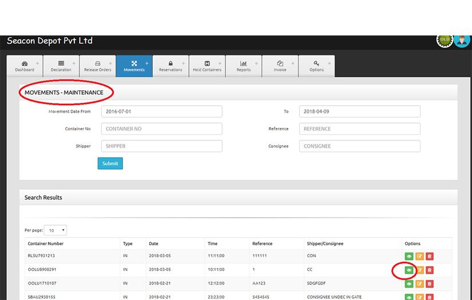The image size is (472, 300).
Task: Expand the plus on Options tab
Action: tap(329, 63)
